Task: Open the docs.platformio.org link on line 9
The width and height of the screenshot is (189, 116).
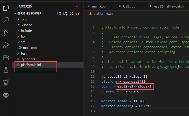Action: [147, 67]
